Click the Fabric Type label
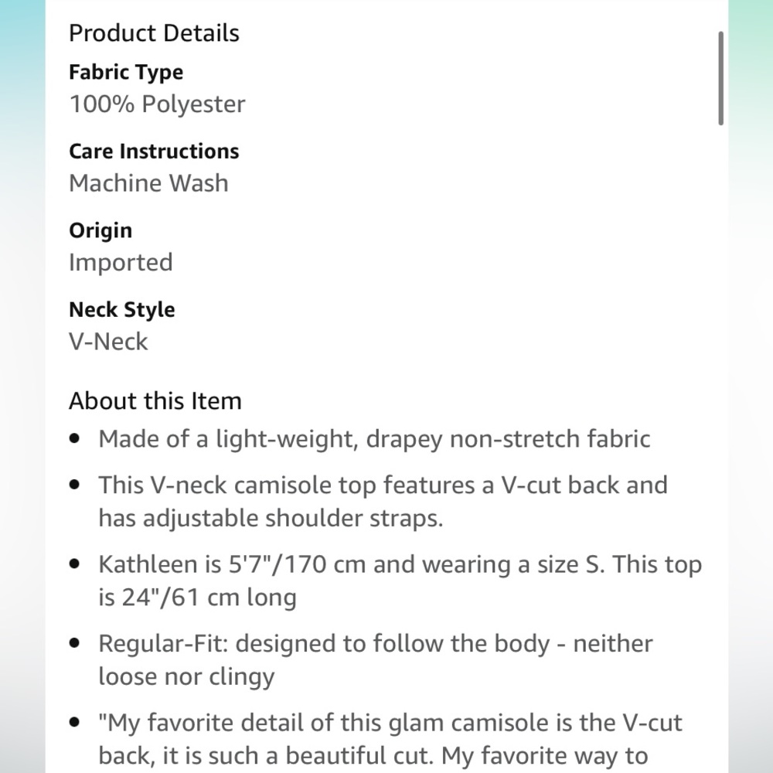The width and height of the screenshot is (773, 773). pos(126,73)
